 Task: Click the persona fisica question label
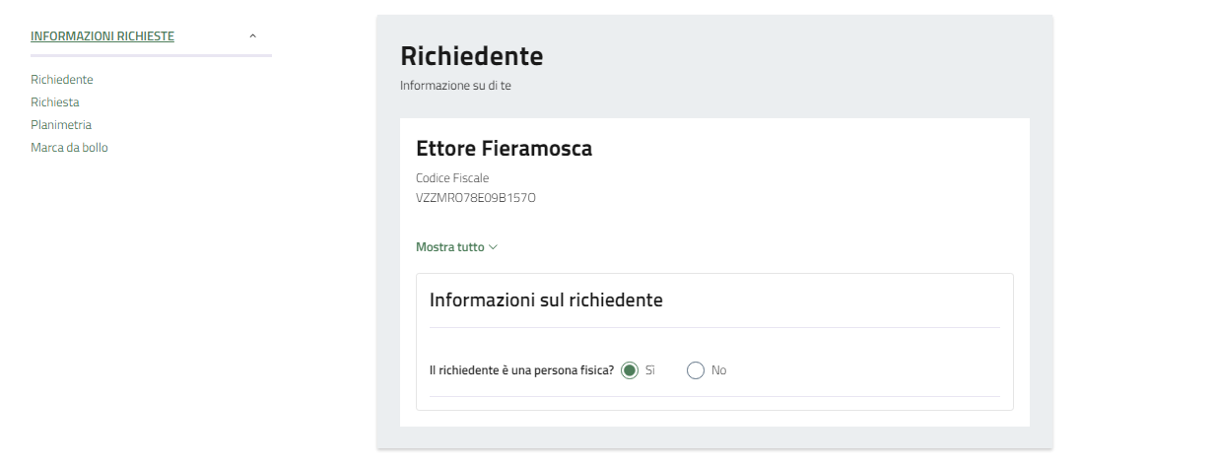(x=521, y=370)
